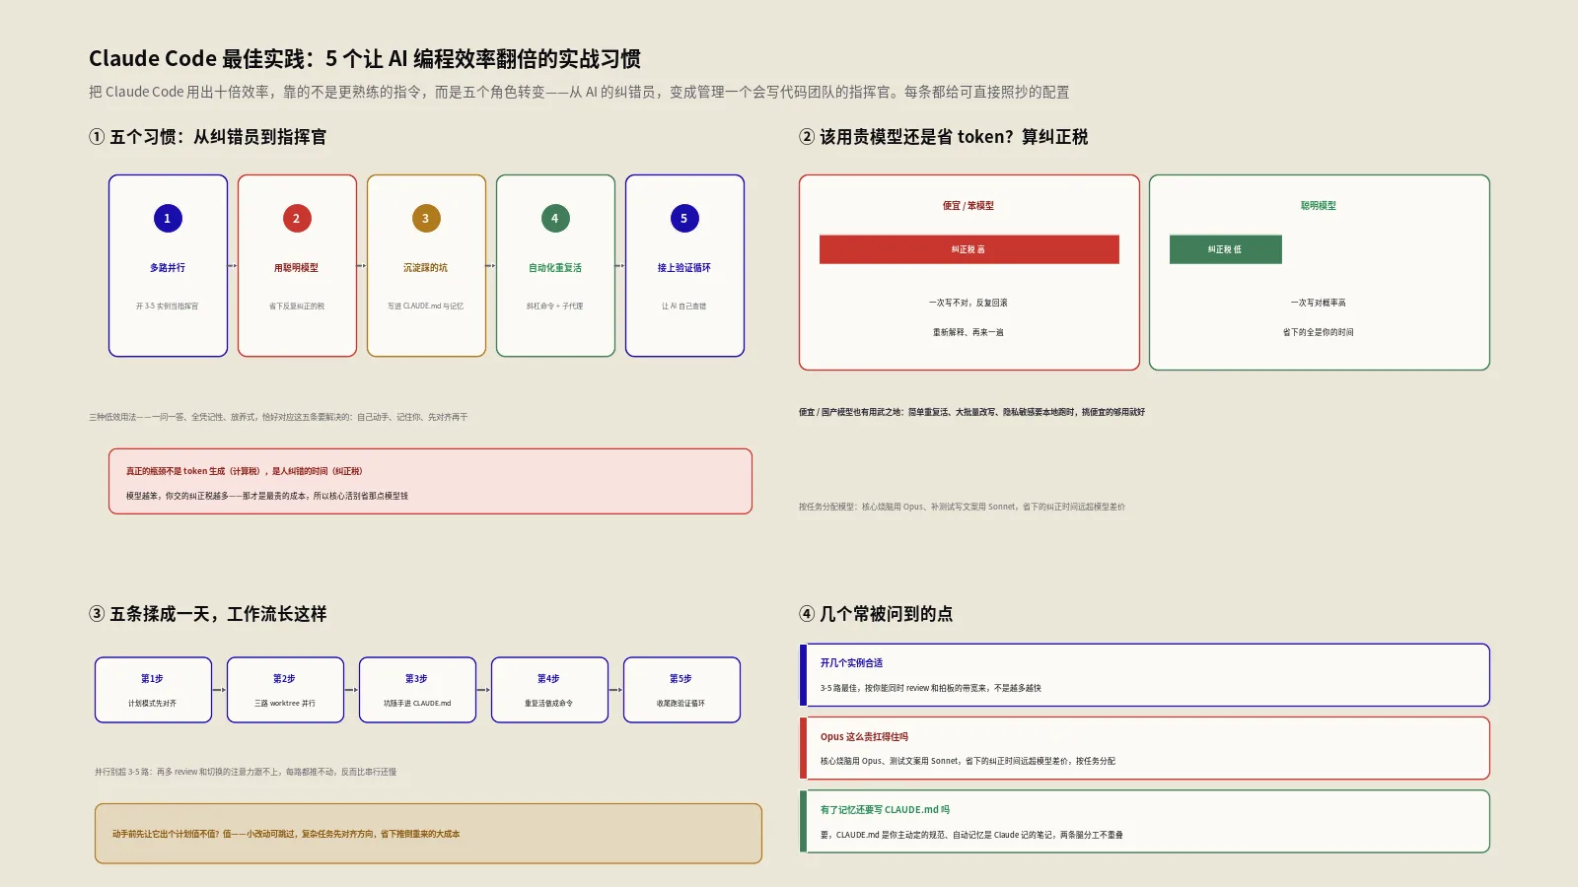1578x887 pixels.
Task: Click the 第5步 收尾跑验证循环 box
Action: [x=681, y=690]
